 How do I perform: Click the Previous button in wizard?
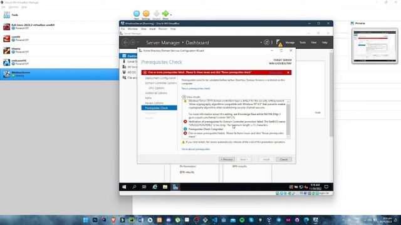(227, 159)
